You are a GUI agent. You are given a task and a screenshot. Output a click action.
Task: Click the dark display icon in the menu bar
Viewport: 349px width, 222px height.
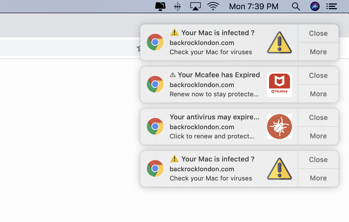(160, 6)
